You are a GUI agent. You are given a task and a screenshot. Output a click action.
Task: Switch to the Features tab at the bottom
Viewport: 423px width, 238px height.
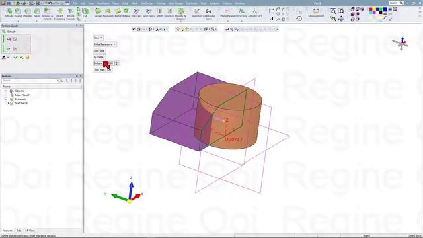click(x=7, y=231)
